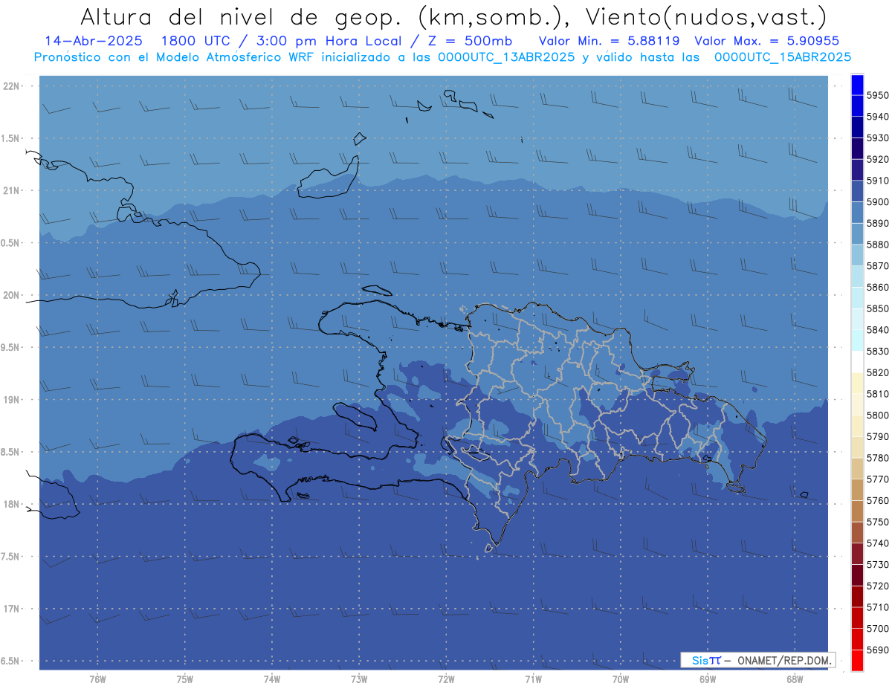Click the '5950' legend value
The width and height of the screenshot is (892, 689).
coord(878,95)
